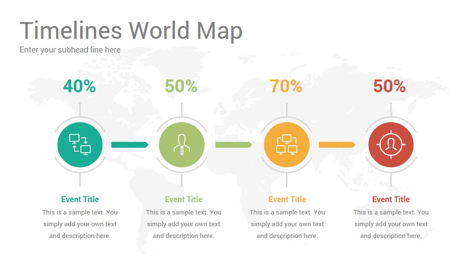Click 'Enter your subhead line here' text

point(70,50)
